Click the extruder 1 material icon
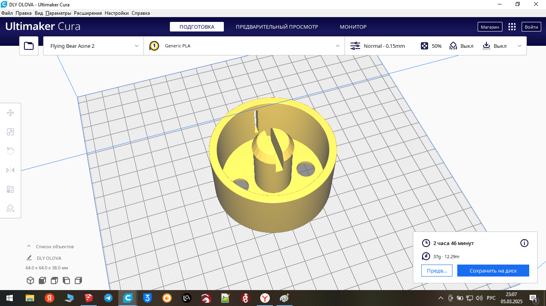 coord(154,46)
